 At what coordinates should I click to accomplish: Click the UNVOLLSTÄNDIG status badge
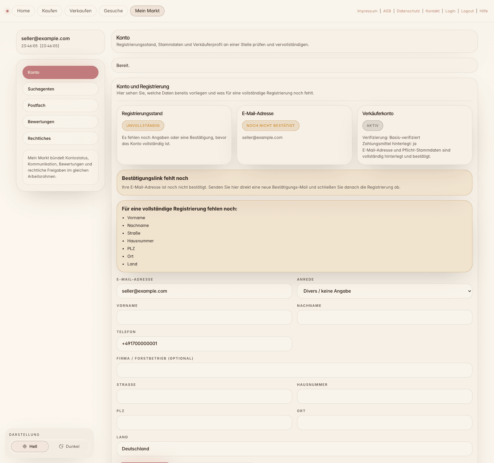coord(143,126)
